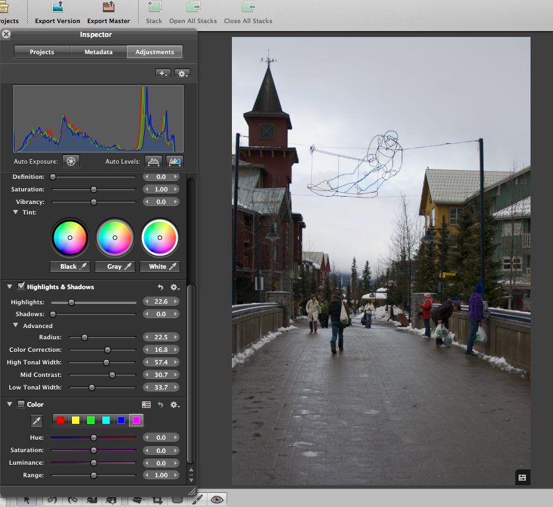Click the Export Master button
Image resolution: width=553 pixels, height=507 pixels.
[110, 12]
